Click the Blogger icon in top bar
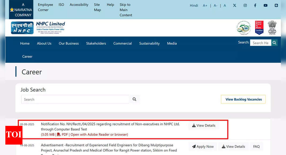The width and height of the screenshot is (286, 155). pyautogui.click(x=276, y=5)
